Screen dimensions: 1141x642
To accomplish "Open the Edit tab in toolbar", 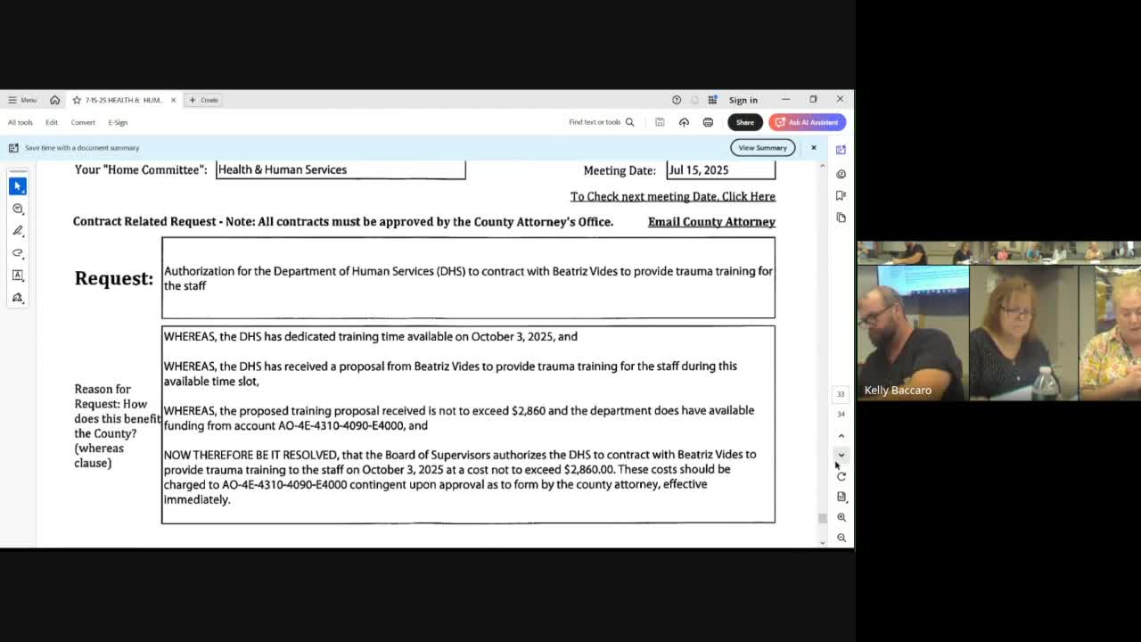I will pyautogui.click(x=52, y=122).
